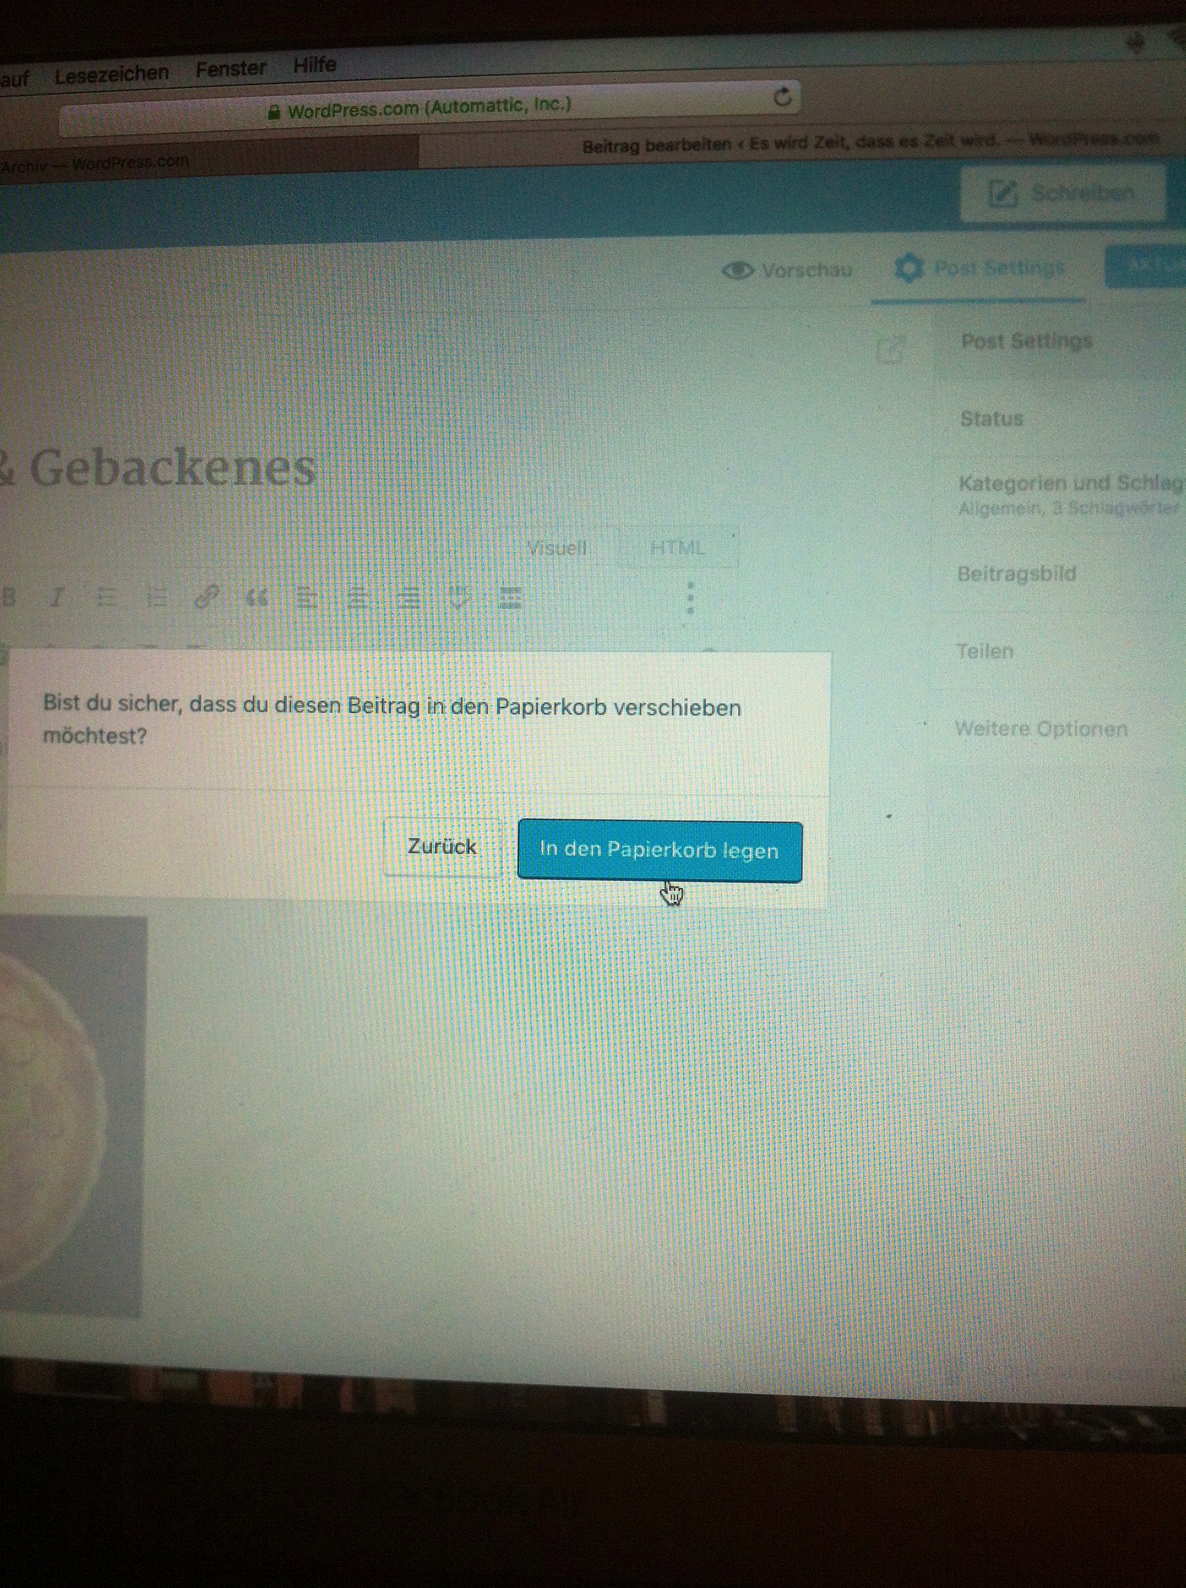1186x1588 pixels.
Task: Confirm with In den Papierkorb legen
Action: [659, 851]
